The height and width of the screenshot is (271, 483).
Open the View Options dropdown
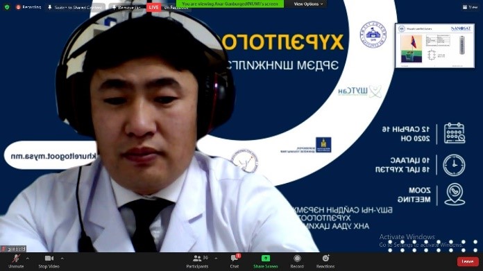click(308, 4)
